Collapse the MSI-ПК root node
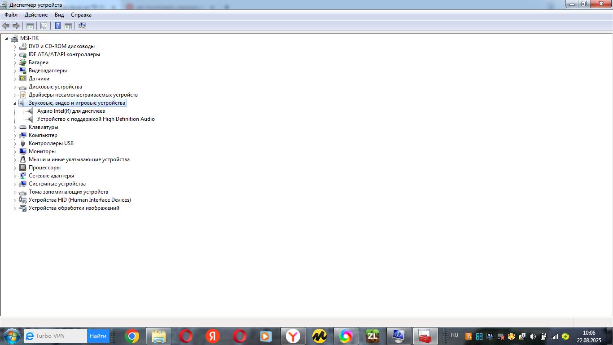This screenshot has height=345, width=613. pos(6,39)
